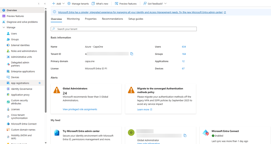
Task: Click the Application proxy icon
Action: (x=8, y=95)
